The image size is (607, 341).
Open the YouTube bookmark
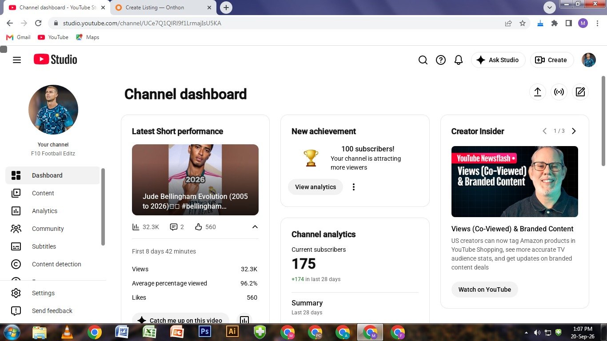[x=53, y=37]
